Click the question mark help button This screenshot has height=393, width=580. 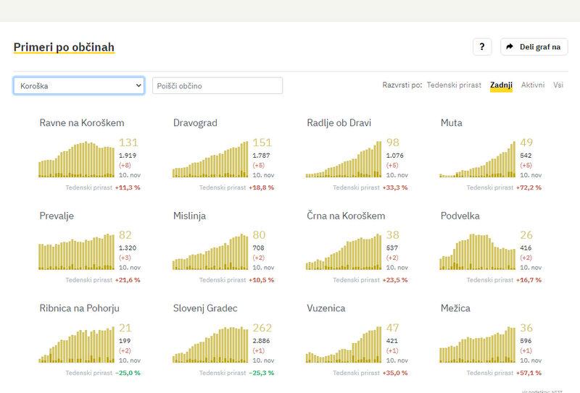pyautogui.click(x=482, y=47)
